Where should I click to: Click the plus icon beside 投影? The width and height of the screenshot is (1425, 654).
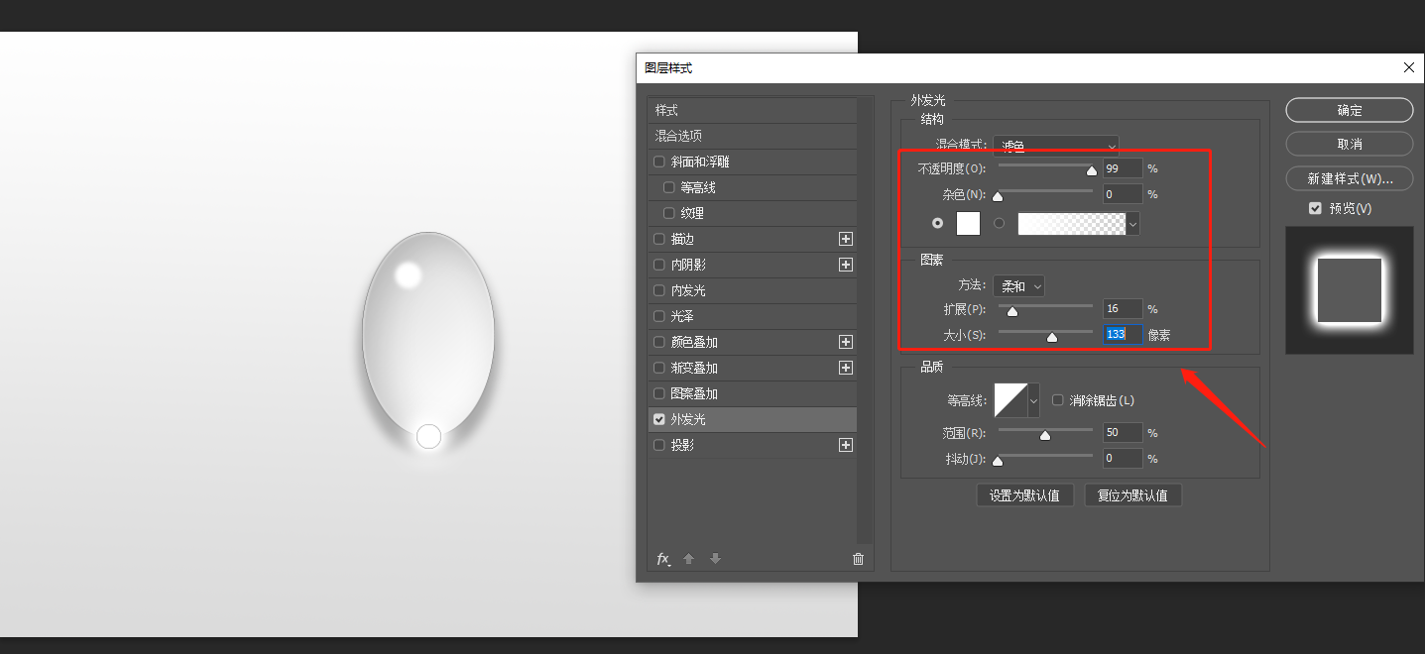coord(846,445)
